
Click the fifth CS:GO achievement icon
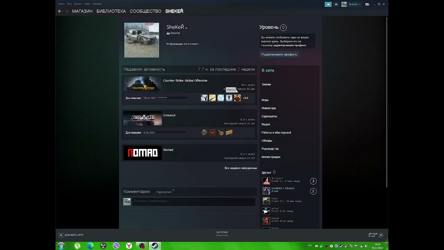point(237,98)
